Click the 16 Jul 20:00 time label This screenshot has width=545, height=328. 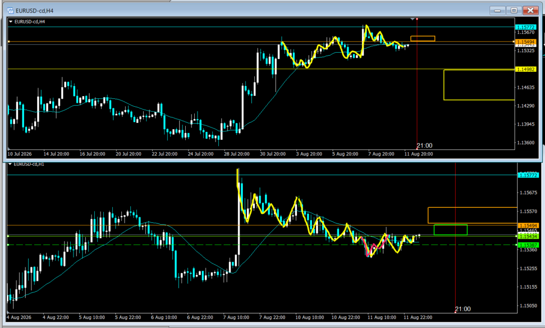pos(93,154)
